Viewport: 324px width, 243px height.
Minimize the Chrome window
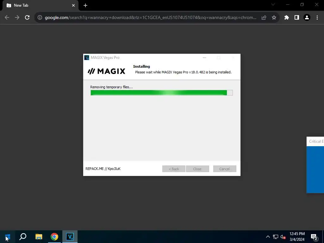(288, 4)
